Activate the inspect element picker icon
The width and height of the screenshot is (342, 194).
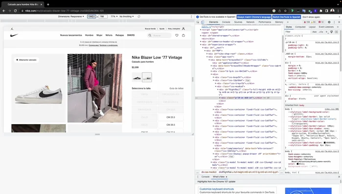click(198, 22)
